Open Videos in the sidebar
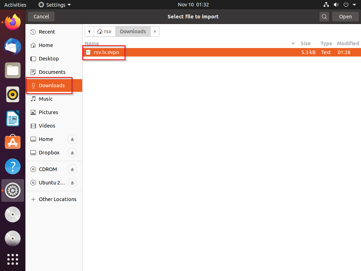This screenshot has width=361, height=271. [x=54, y=126]
